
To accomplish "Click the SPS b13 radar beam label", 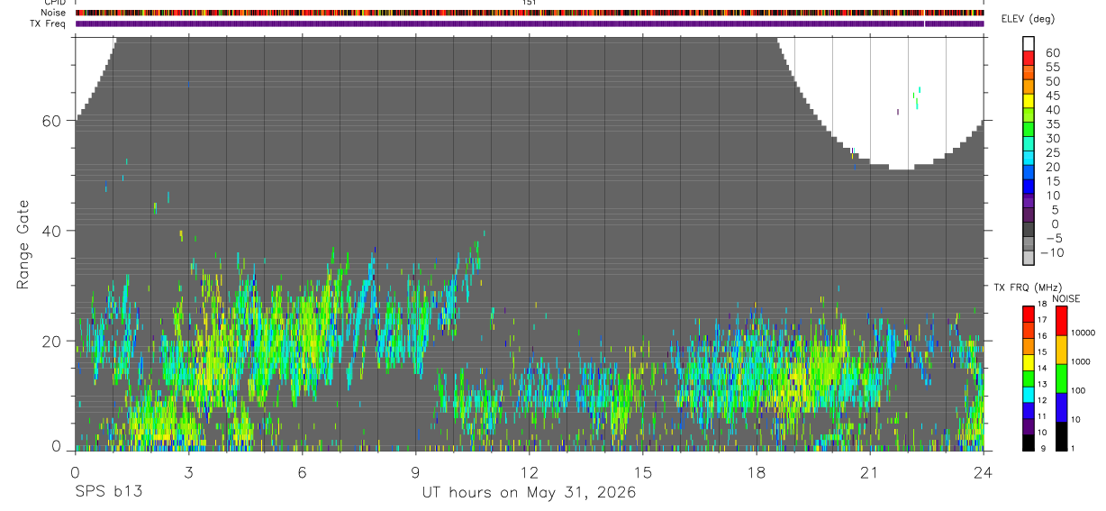I will click(x=107, y=493).
